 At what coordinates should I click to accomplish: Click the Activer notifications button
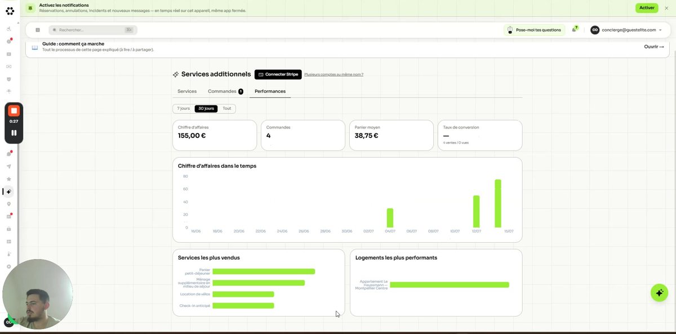tap(647, 8)
